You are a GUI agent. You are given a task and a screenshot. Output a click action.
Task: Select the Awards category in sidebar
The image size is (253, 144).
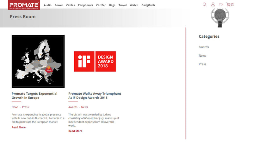[x=204, y=47]
